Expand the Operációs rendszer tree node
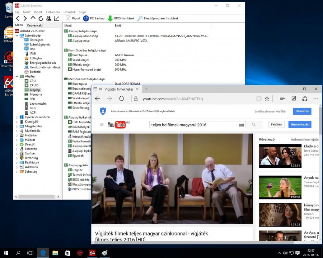 17,117
